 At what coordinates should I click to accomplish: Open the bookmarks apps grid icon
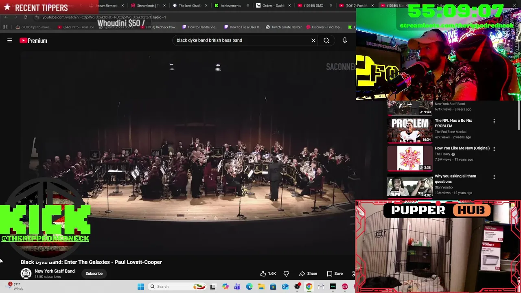pyautogui.click(x=5, y=27)
